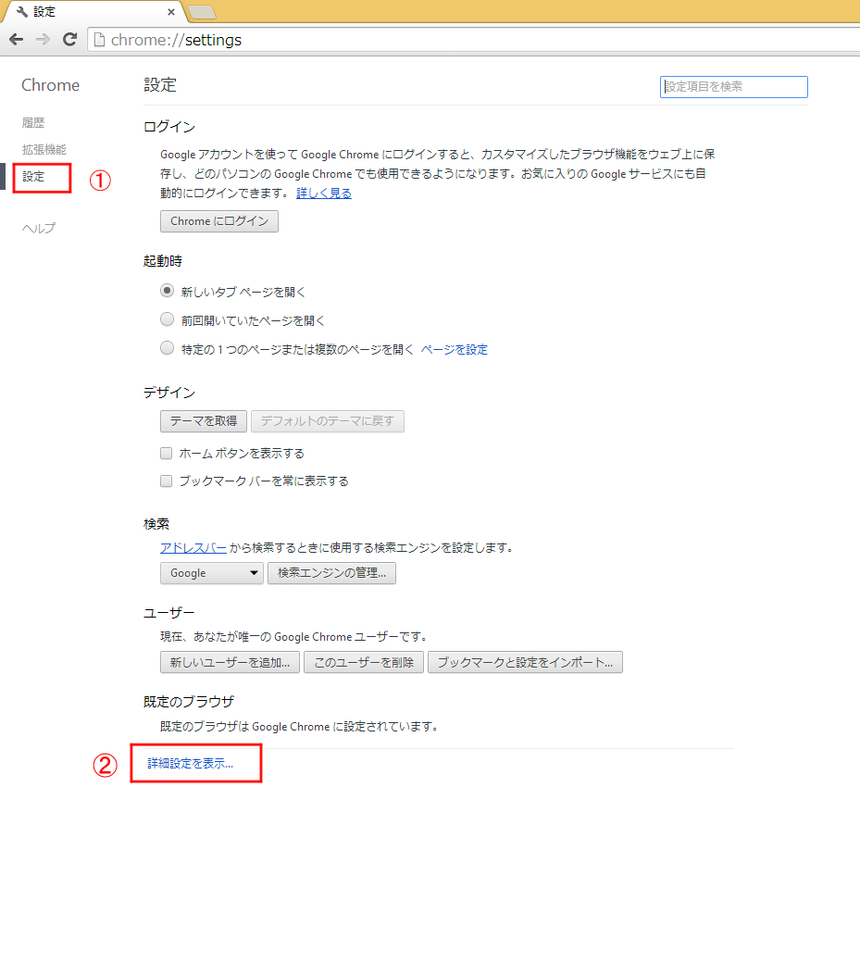Click the Chrome にログイン button

219,221
